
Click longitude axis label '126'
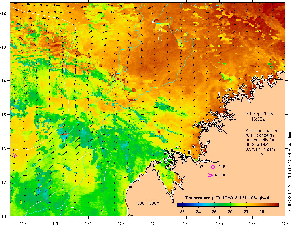pos(252,223)
